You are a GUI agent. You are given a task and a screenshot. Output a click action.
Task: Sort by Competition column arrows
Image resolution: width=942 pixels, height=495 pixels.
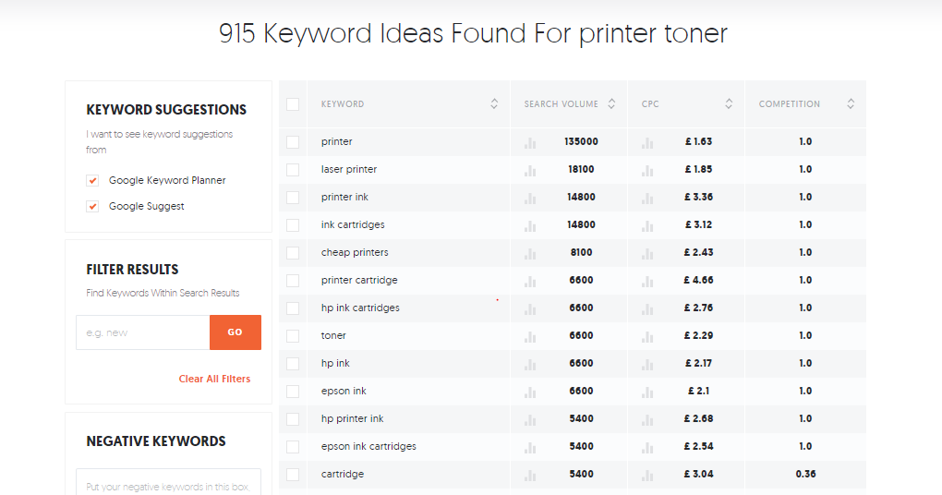(850, 104)
